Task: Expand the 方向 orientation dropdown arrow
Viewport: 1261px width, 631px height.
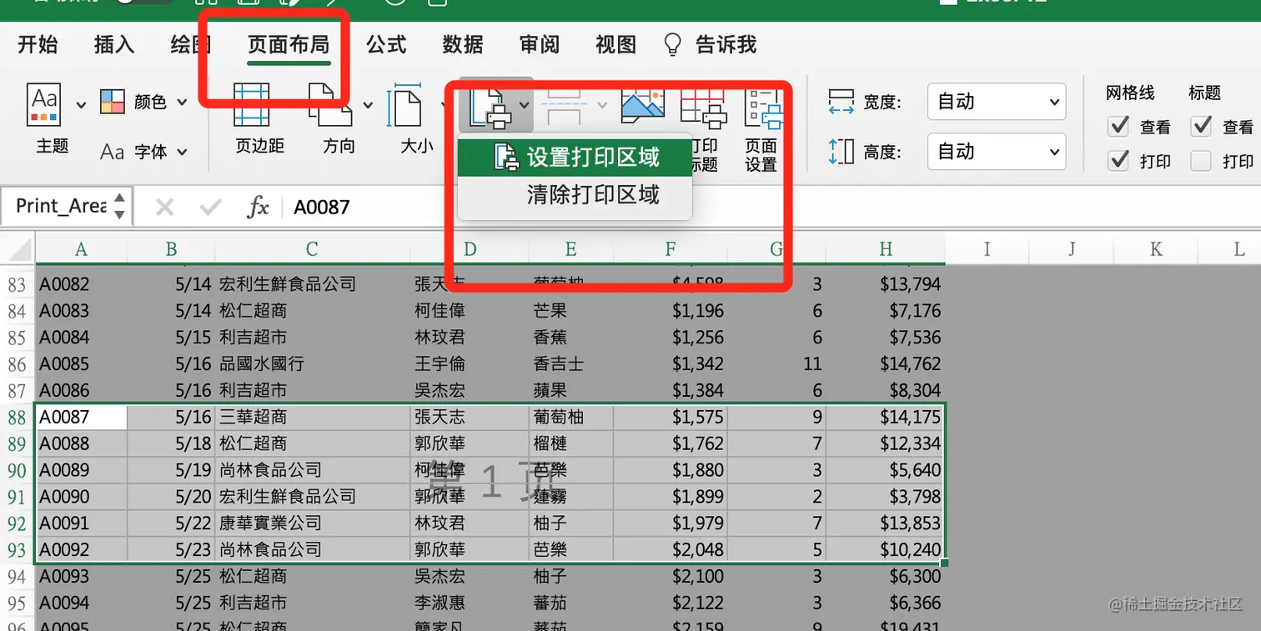Action: point(367,105)
